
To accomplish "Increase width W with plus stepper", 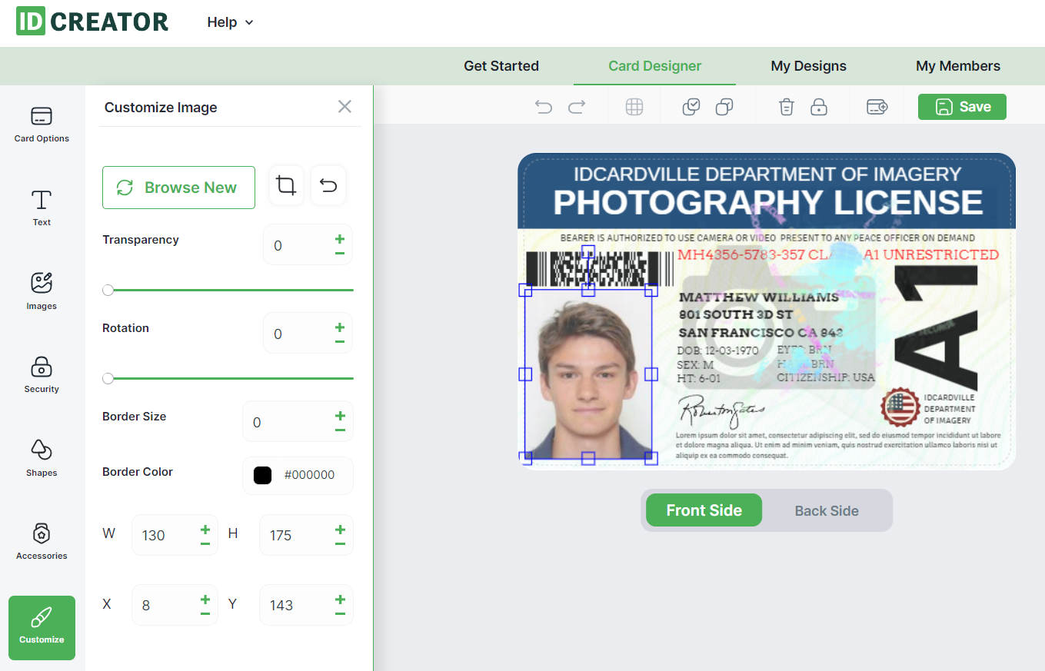I will [x=205, y=530].
